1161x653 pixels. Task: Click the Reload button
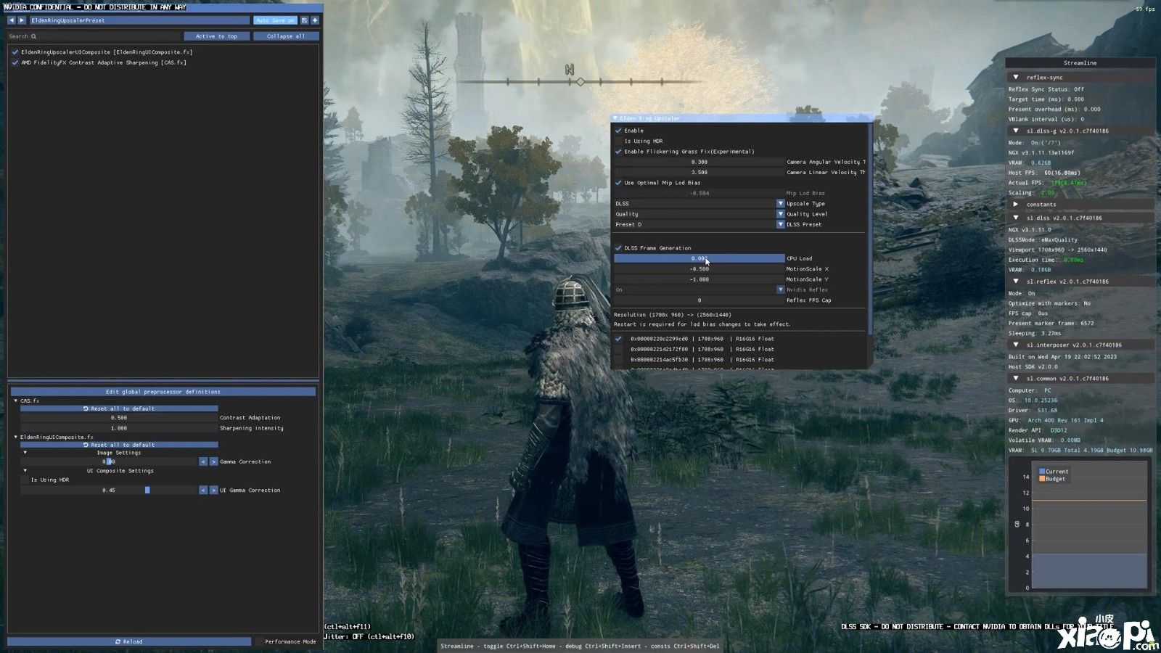click(x=129, y=641)
